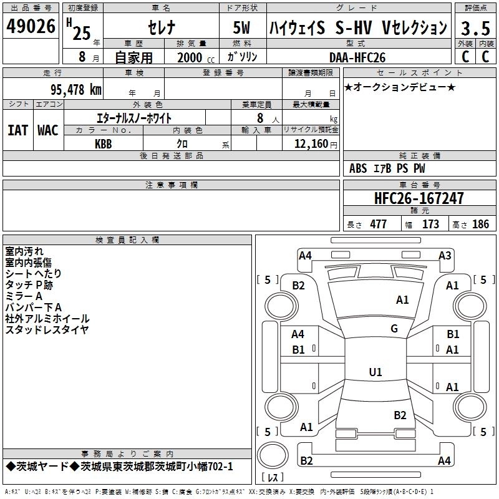The width and height of the screenshot is (499, 499).
Task: Click the G mark on the windshield
Action: [394, 329]
